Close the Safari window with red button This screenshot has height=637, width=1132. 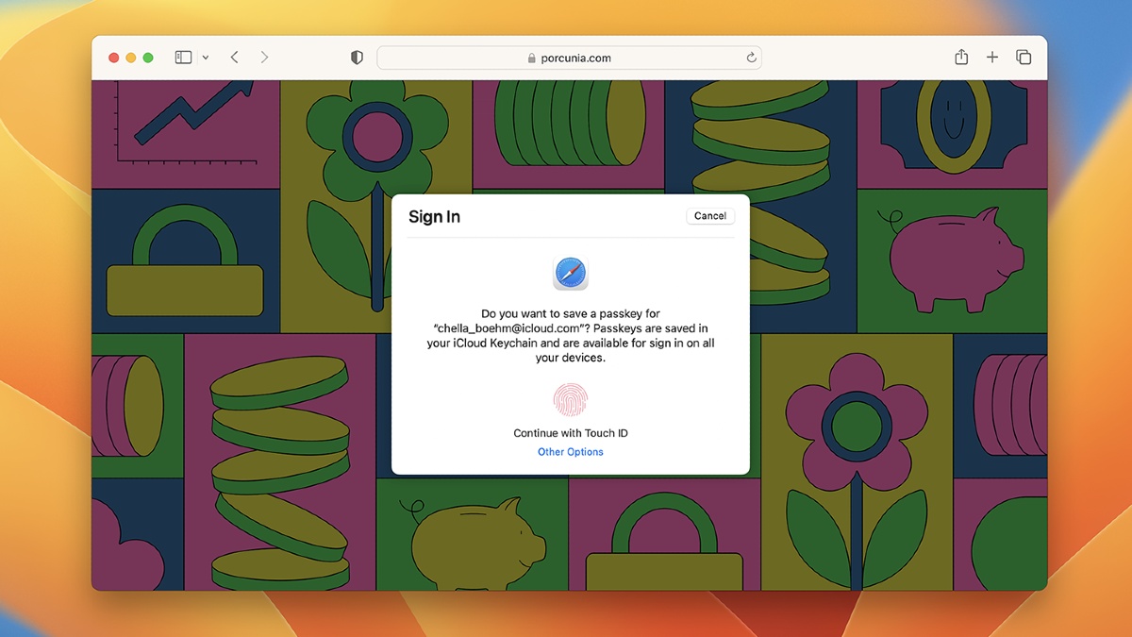point(114,58)
